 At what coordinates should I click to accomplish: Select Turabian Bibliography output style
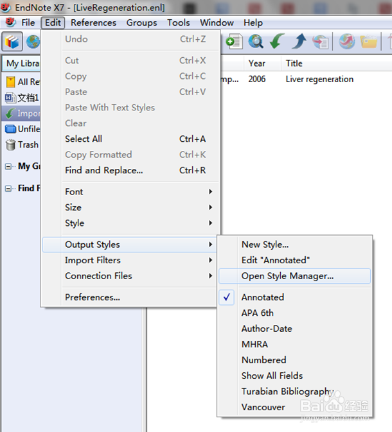pyautogui.click(x=294, y=392)
